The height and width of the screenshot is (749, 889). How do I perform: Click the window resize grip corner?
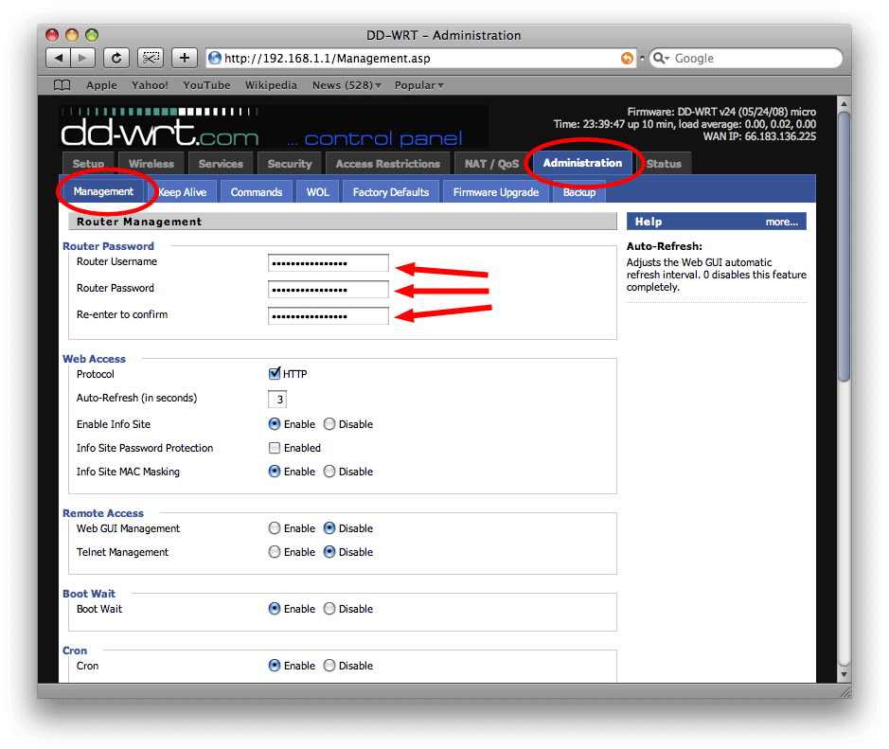coord(845,691)
